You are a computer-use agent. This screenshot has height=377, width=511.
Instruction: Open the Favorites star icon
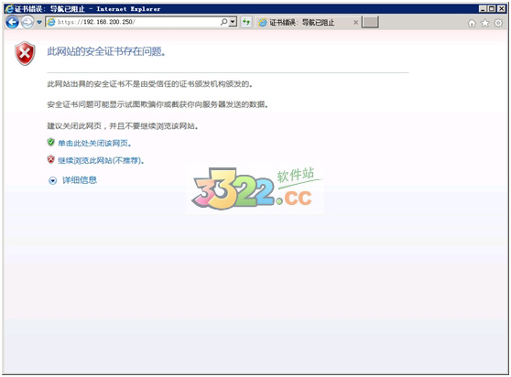click(485, 23)
